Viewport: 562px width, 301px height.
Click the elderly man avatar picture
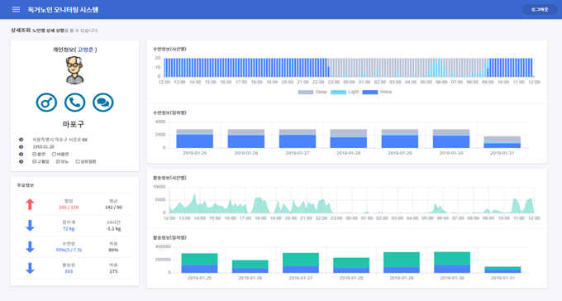74,70
